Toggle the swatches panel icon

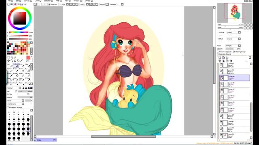click(x=22, y=4)
